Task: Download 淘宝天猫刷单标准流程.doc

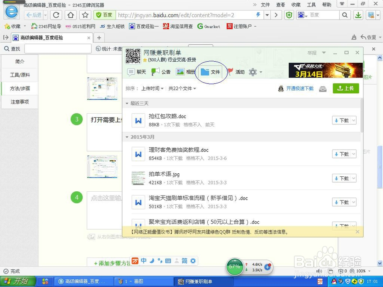Action: tap(342, 202)
